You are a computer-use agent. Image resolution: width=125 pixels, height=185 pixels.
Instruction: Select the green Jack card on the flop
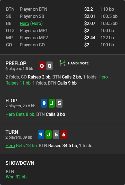[52, 103]
